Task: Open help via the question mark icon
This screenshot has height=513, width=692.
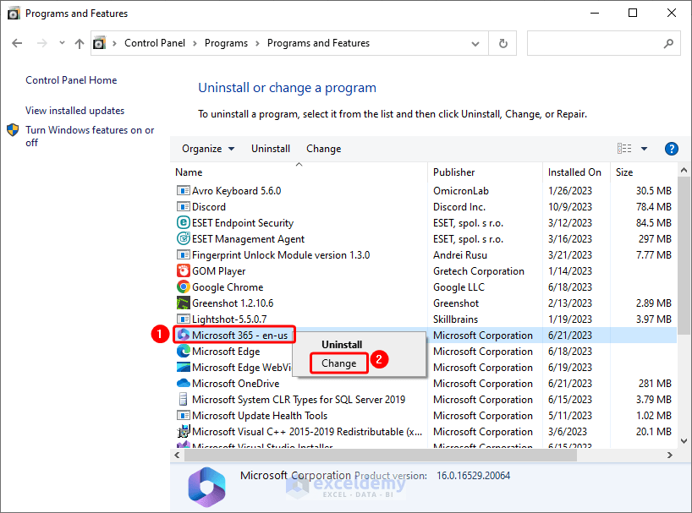Action: click(x=671, y=148)
